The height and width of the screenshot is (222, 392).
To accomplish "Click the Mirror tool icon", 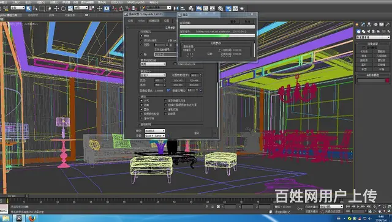I will (x=176, y=9).
